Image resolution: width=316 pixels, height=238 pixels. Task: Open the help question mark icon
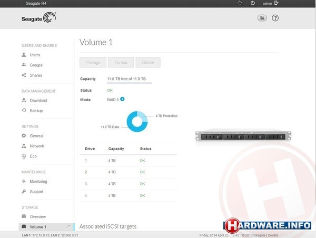coord(275,18)
